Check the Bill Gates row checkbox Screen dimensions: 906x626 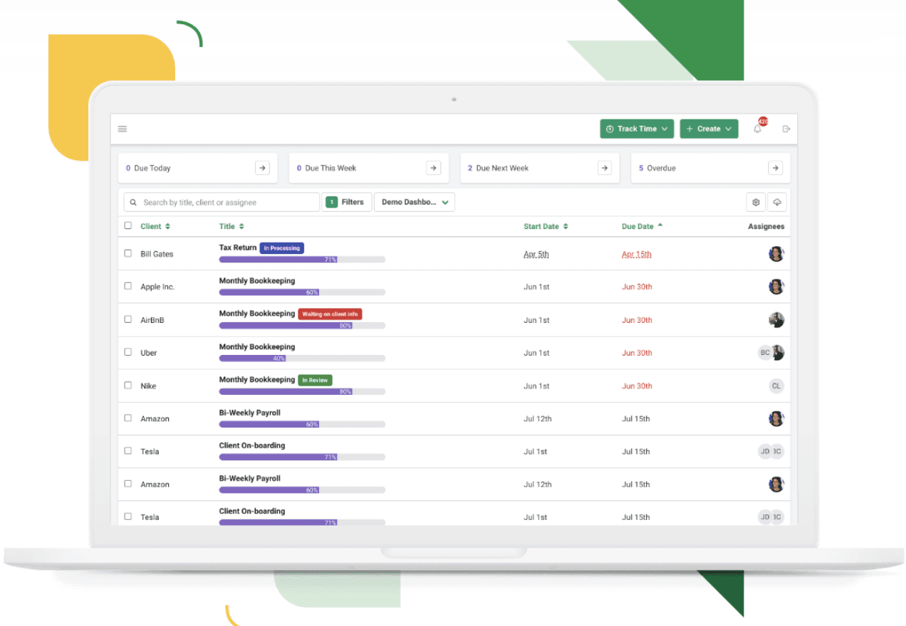pos(128,253)
